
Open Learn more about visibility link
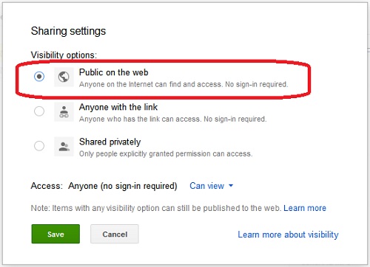288,235
